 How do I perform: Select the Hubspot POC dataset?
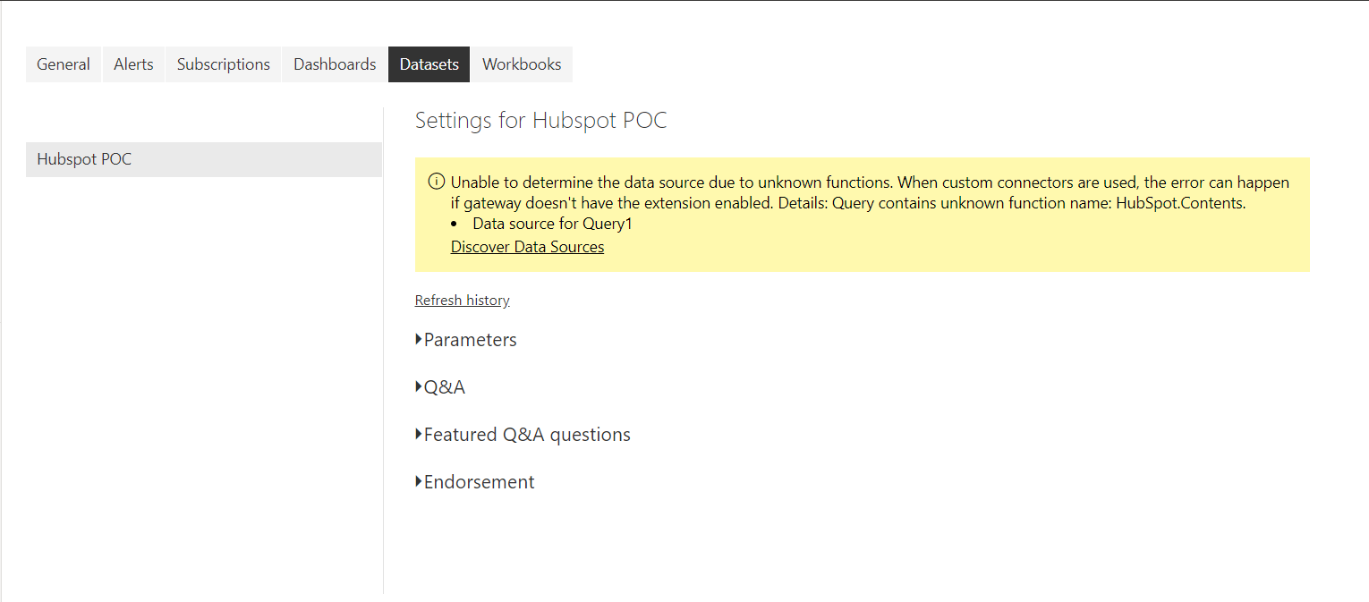pos(83,158)
